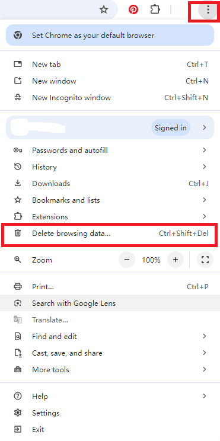Click the Signed in profile badge

[171, 127]
